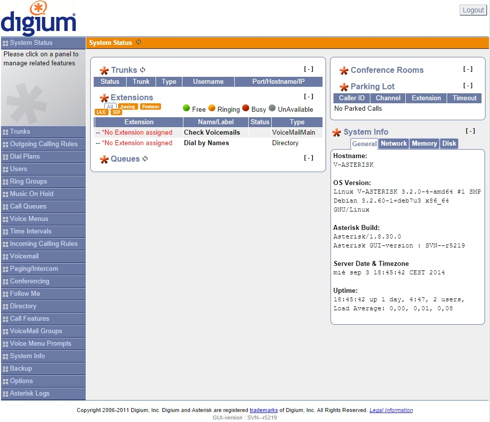The height and width of the screenshot is (422, 490).
Task: Click the orange asterisk icon beside Trunks
Action: click(x=104, y=70)
